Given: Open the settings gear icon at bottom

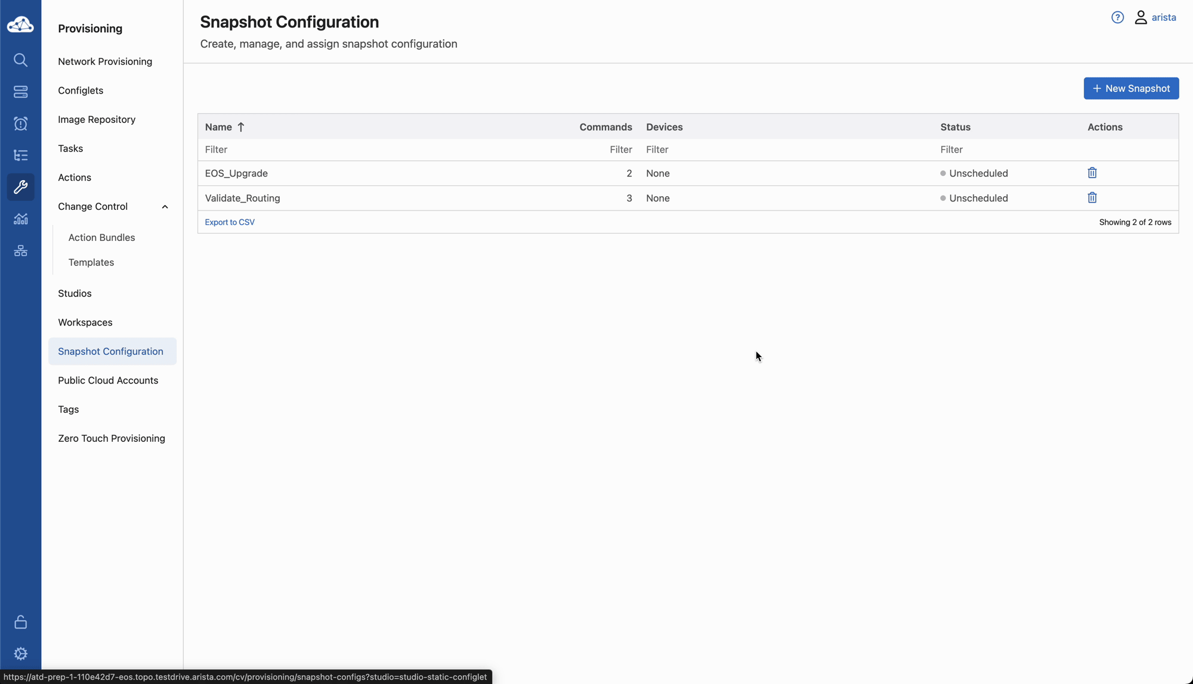Looking at the screenshot, I should [x=20, y=654].
